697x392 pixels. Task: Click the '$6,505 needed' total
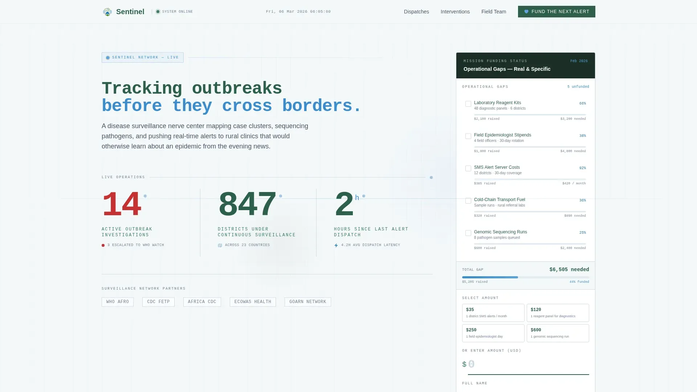point(569,270)
